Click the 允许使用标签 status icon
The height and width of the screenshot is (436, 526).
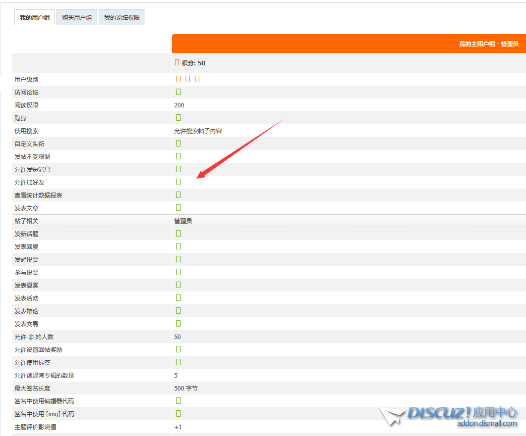178,362
